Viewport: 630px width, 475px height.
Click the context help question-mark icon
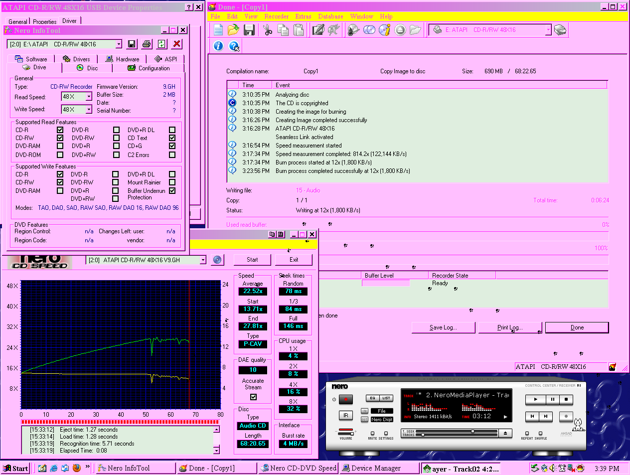point(234,46)
